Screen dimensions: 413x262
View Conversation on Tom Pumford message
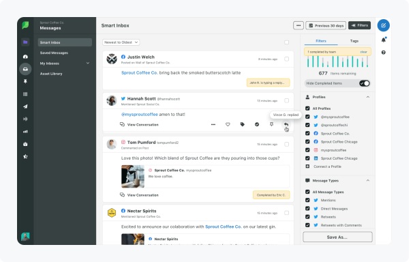coord(139,195)
